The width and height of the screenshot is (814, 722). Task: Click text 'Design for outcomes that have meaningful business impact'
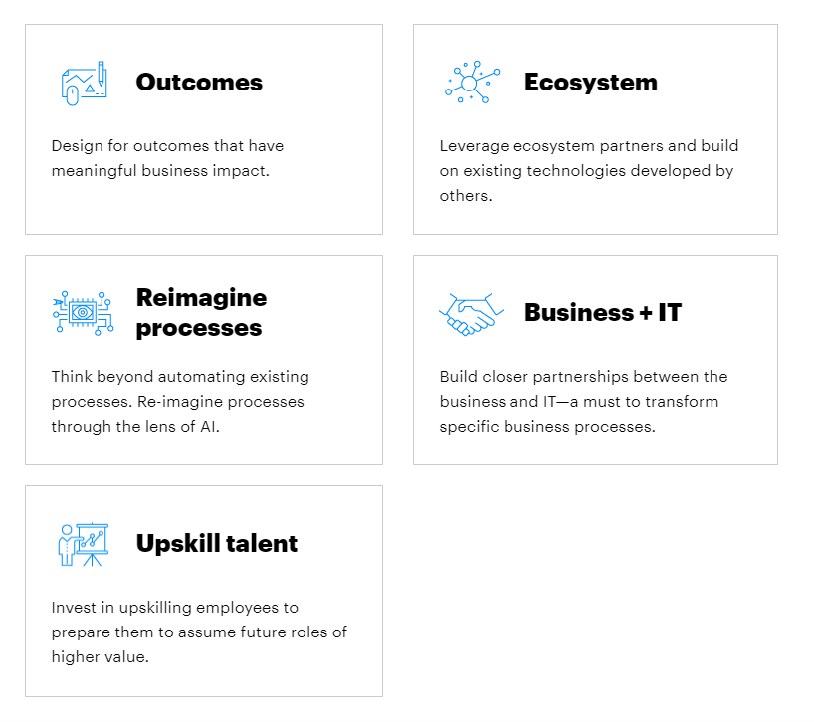point(167,158)
